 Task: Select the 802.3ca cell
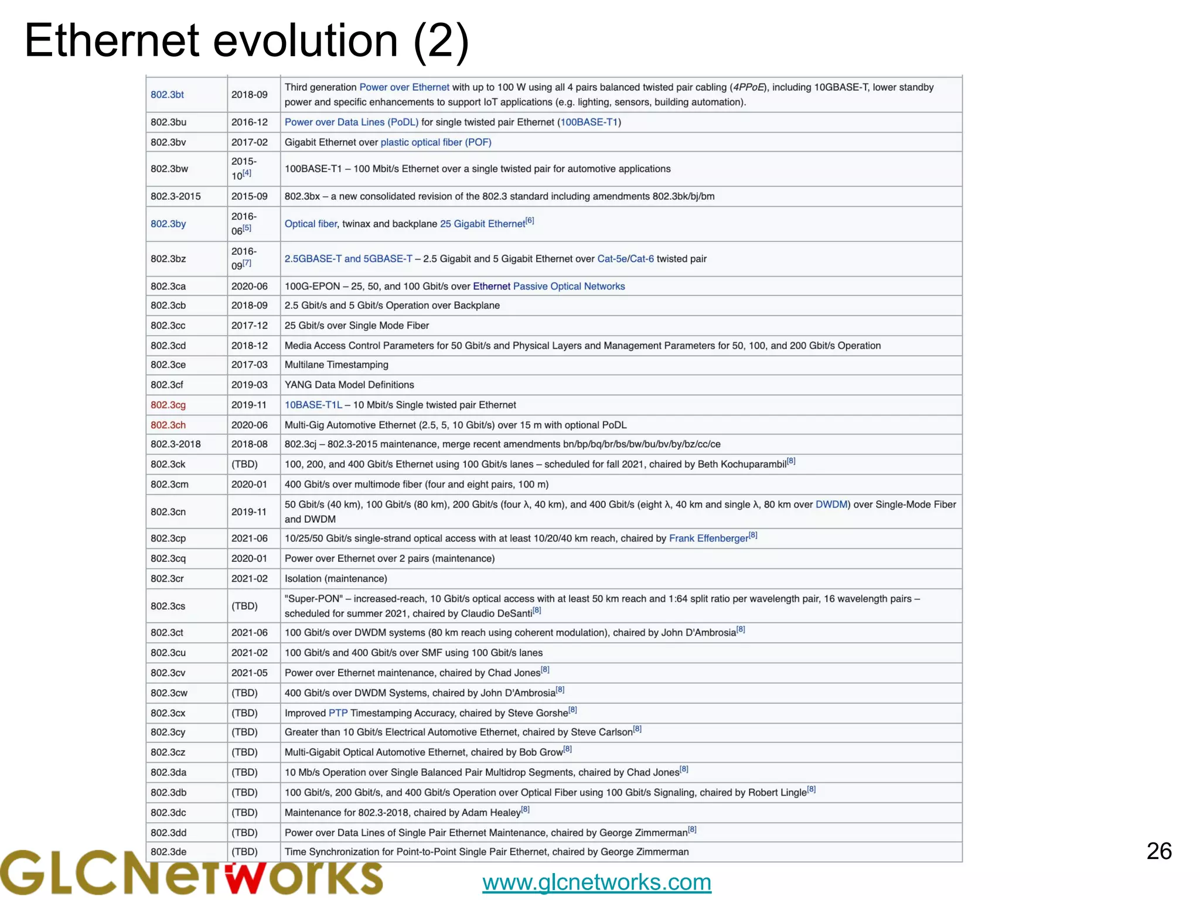186,286
